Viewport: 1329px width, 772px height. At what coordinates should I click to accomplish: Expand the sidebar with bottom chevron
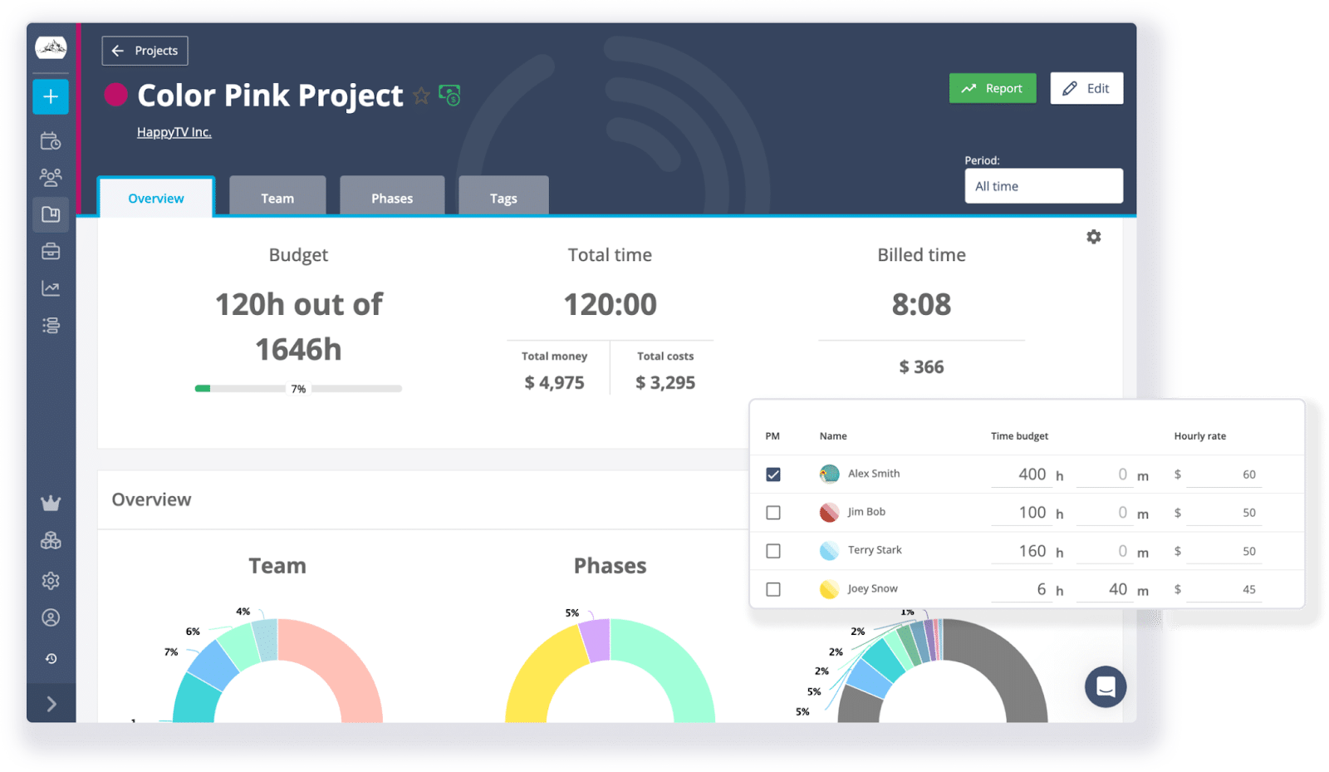coord(51,704)
